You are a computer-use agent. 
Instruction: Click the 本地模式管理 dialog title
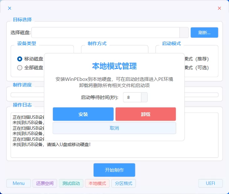(114, 66)
